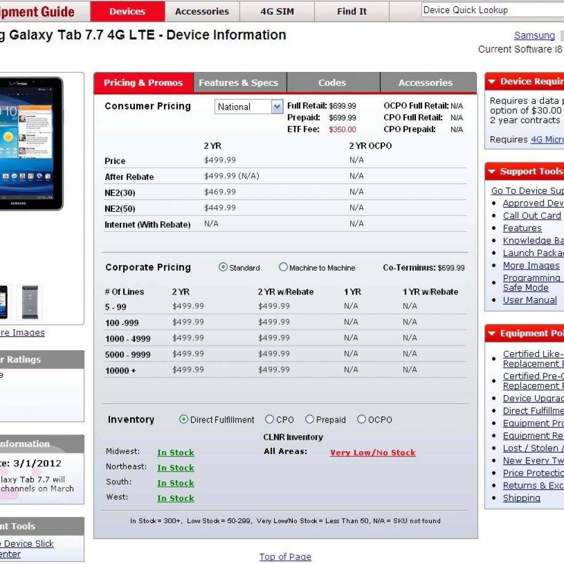Choose the OCPO inventory radio button
Image resolution: width=564 pixels, height=564 pixels.
(x=361, y=419)
